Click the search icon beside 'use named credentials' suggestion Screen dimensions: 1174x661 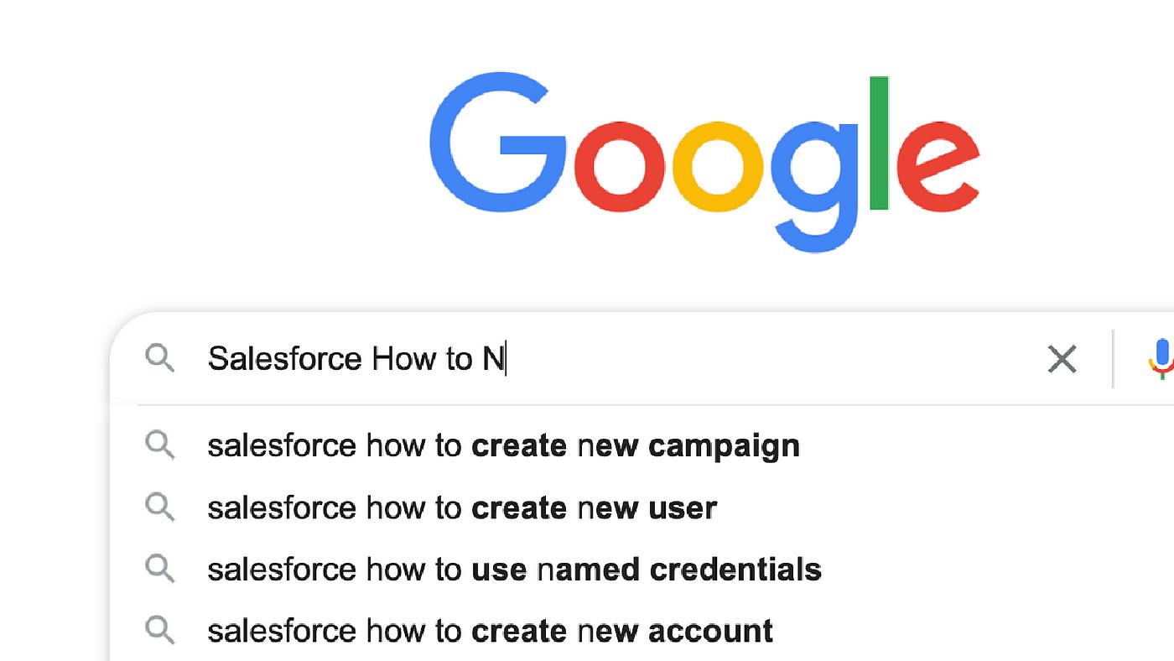coord(160,569)
